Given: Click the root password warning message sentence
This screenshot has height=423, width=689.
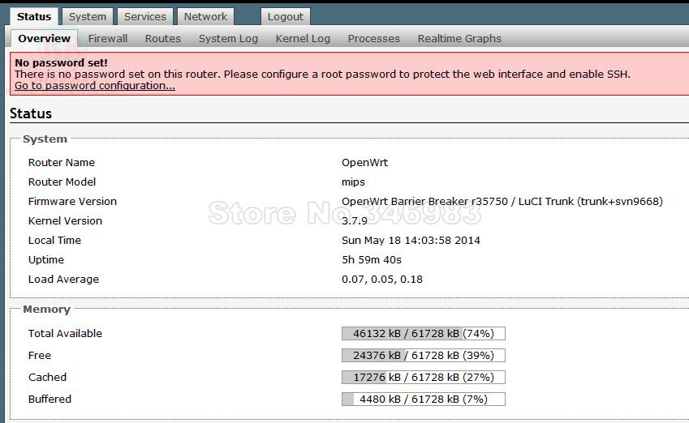Looking at the screenshot, I should click(322, 75).
